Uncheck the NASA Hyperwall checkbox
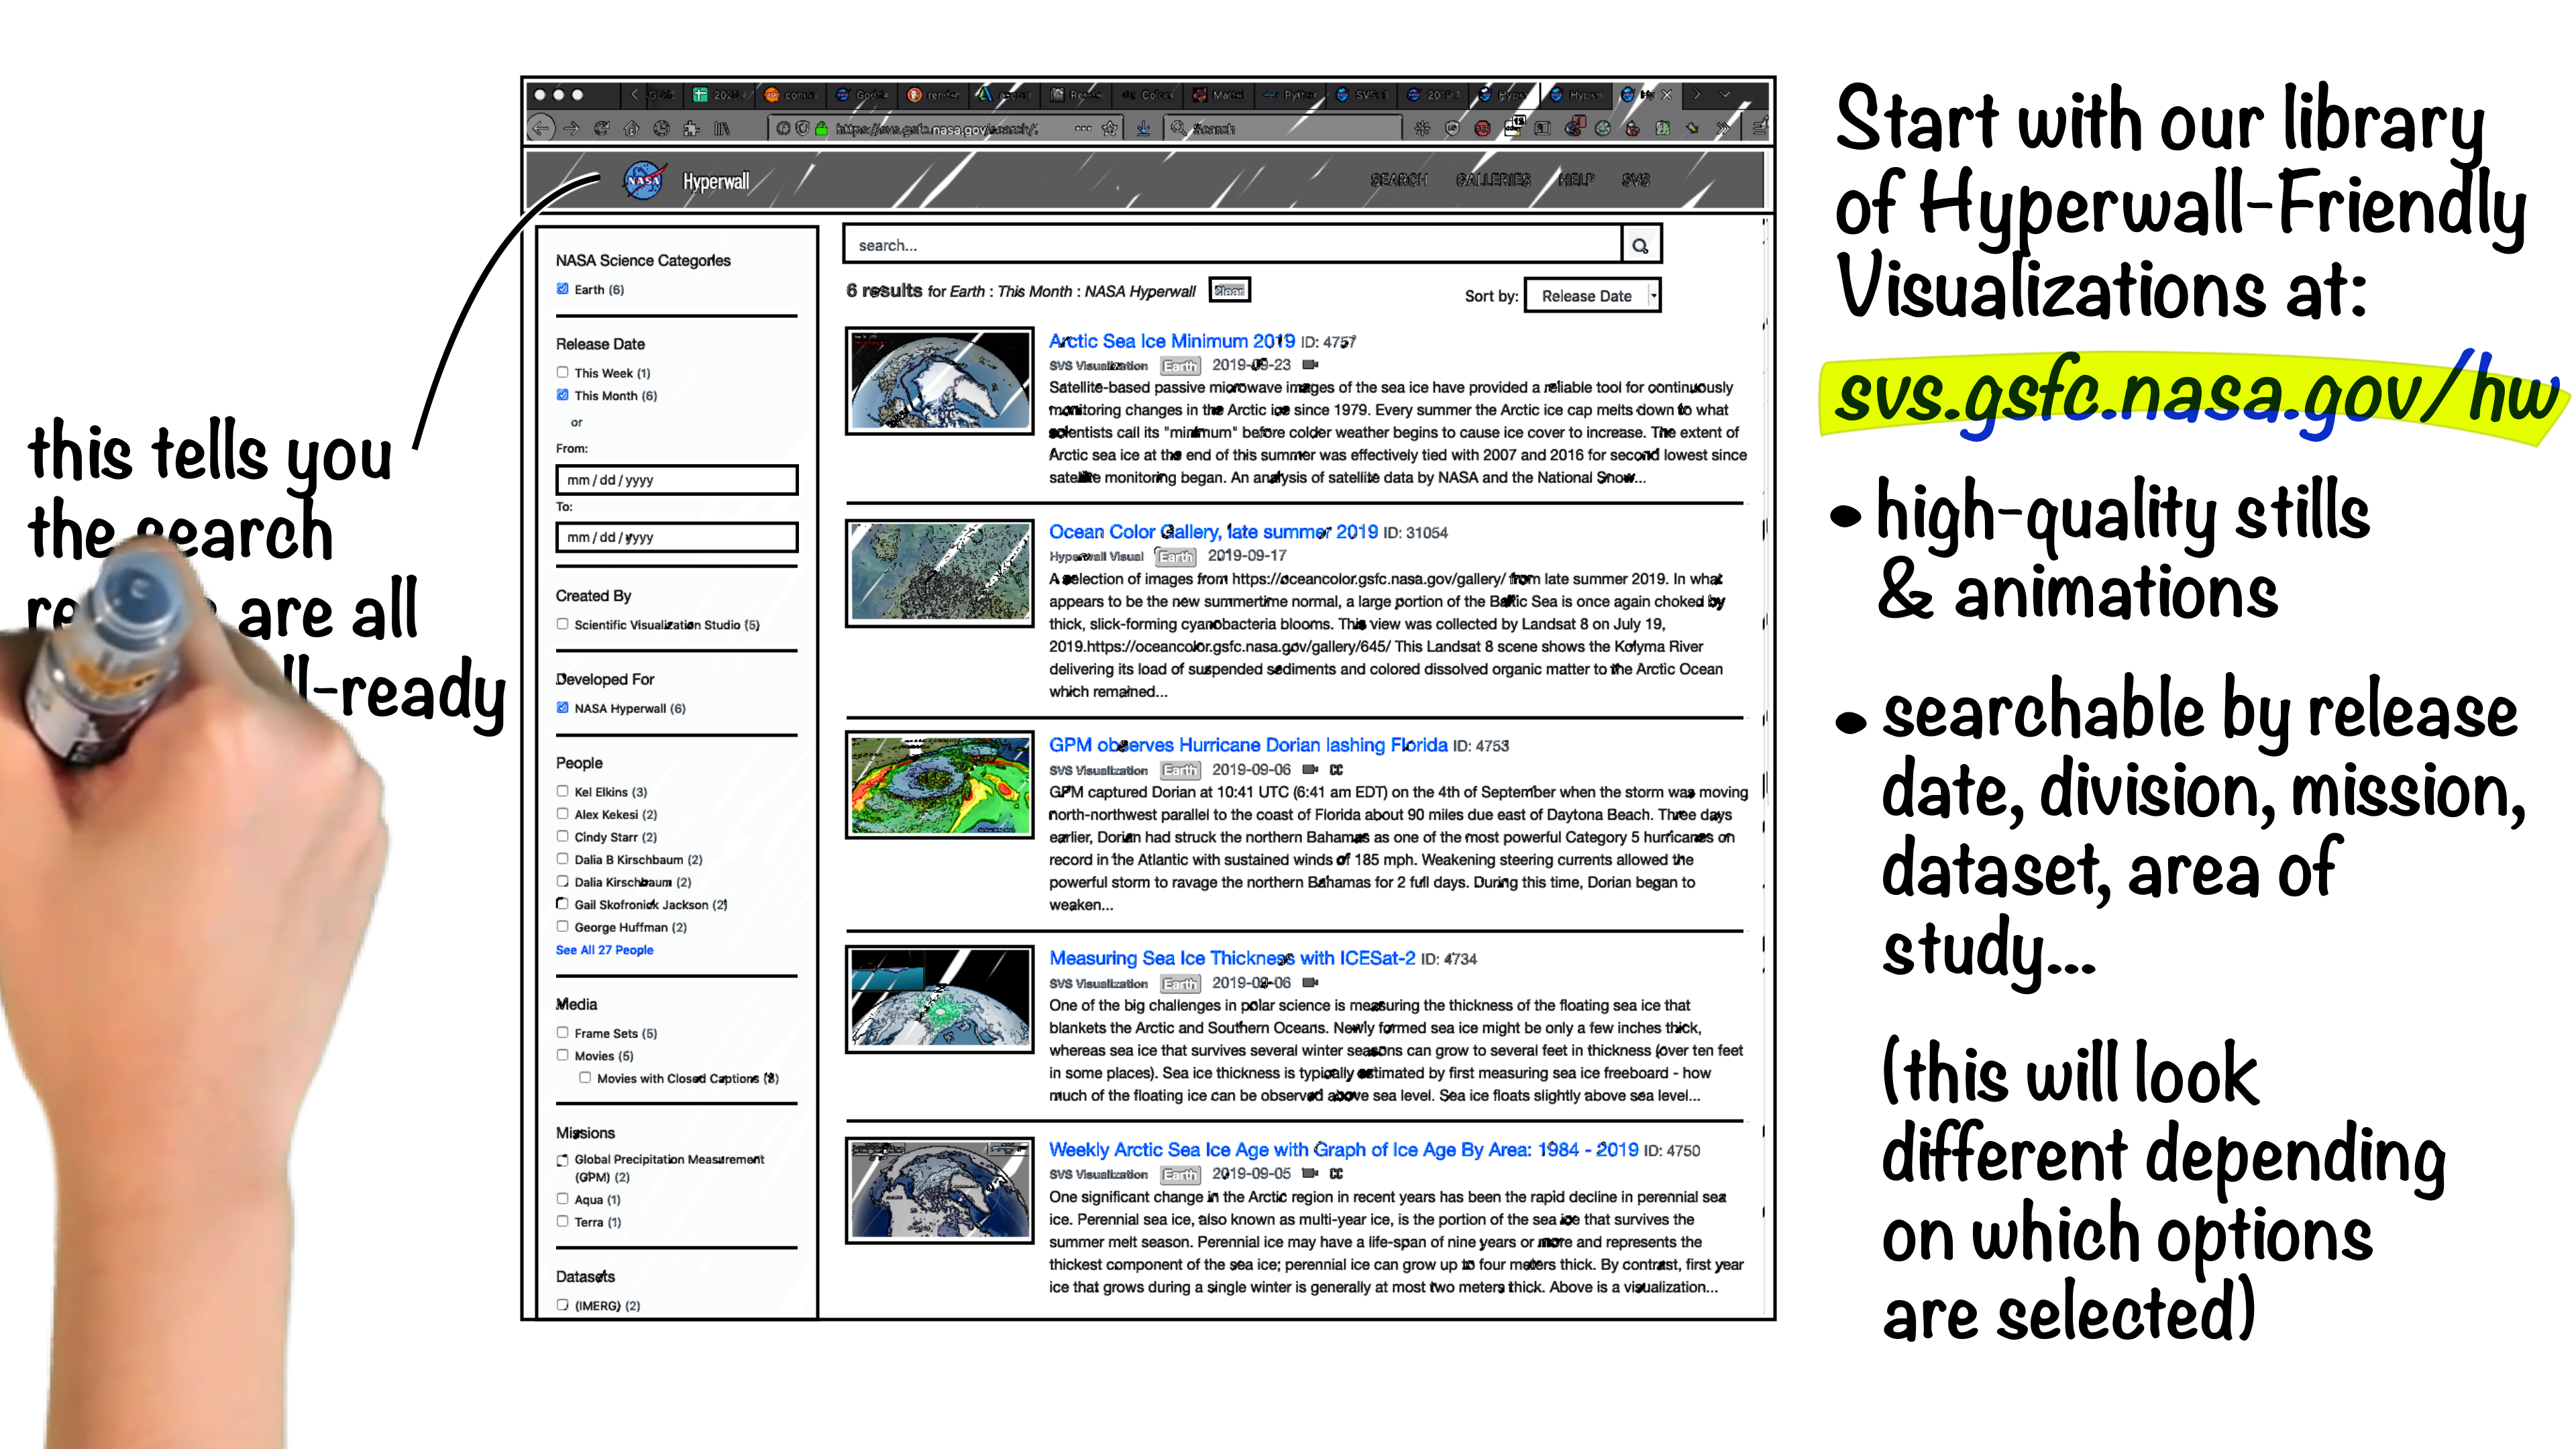 click(563, 708)
